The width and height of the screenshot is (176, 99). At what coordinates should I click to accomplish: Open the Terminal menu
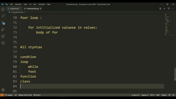(x=42, y=4)
